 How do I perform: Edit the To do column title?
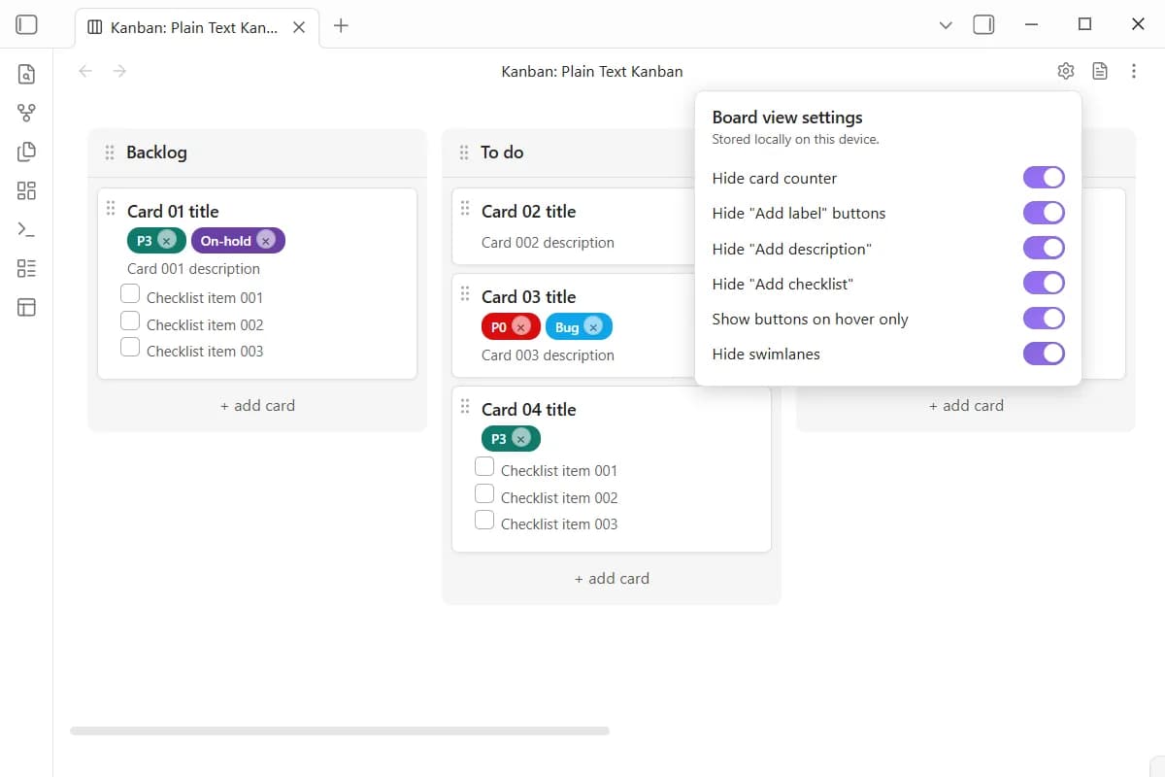pos(502,152)
